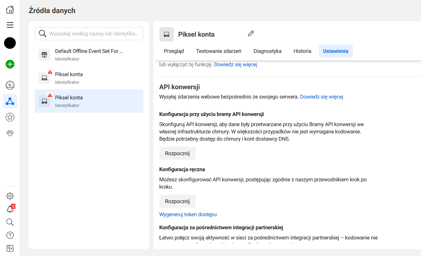Image resolution: width=421 pixels, height=256 pixels.
Task: Focus the data source search field
Action: coord(93,34)
